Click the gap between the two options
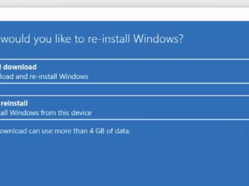249x186 pixels. tap(124, 89)
